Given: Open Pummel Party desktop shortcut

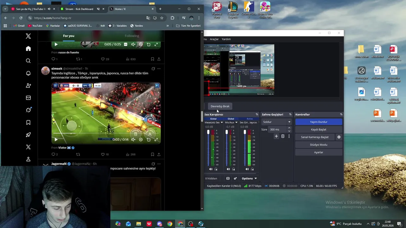Looking at the screenshot, I should point(217,10).
